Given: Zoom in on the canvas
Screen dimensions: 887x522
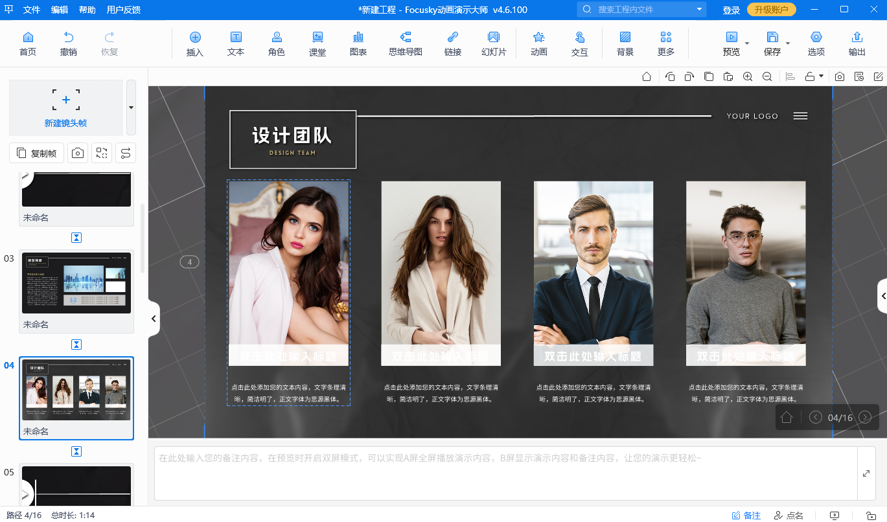Looking at the screenshot, I should coord(748,76).
